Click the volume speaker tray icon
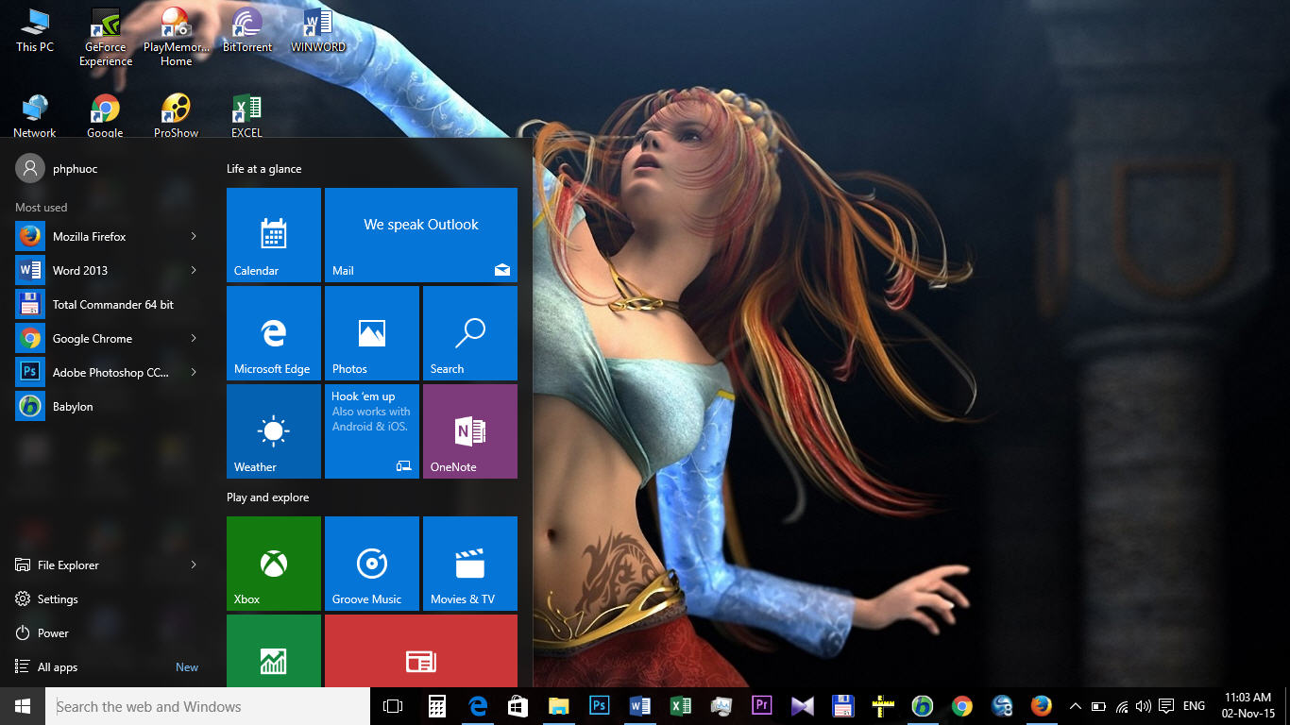The image size is (1290, 725). point(1144,706)
